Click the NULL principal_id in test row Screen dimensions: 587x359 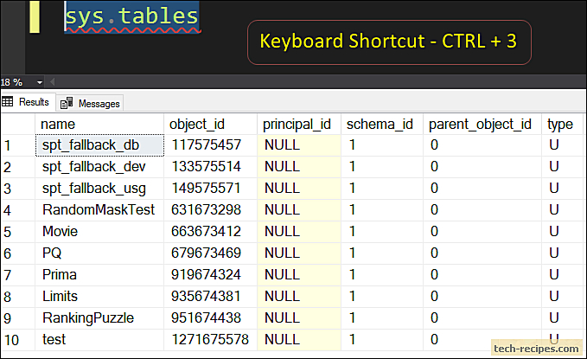click(x=299, y=340)
